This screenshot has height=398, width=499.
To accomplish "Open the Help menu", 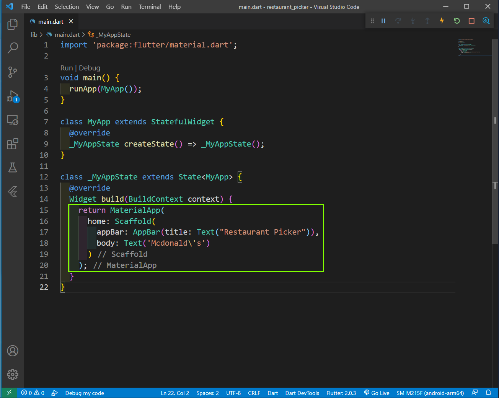I will click(x=174, y=7).
